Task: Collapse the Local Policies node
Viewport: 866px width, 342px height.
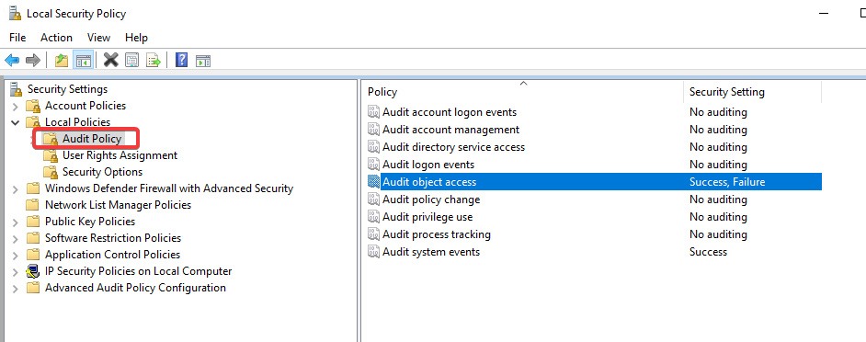Action: click(16, 122)
